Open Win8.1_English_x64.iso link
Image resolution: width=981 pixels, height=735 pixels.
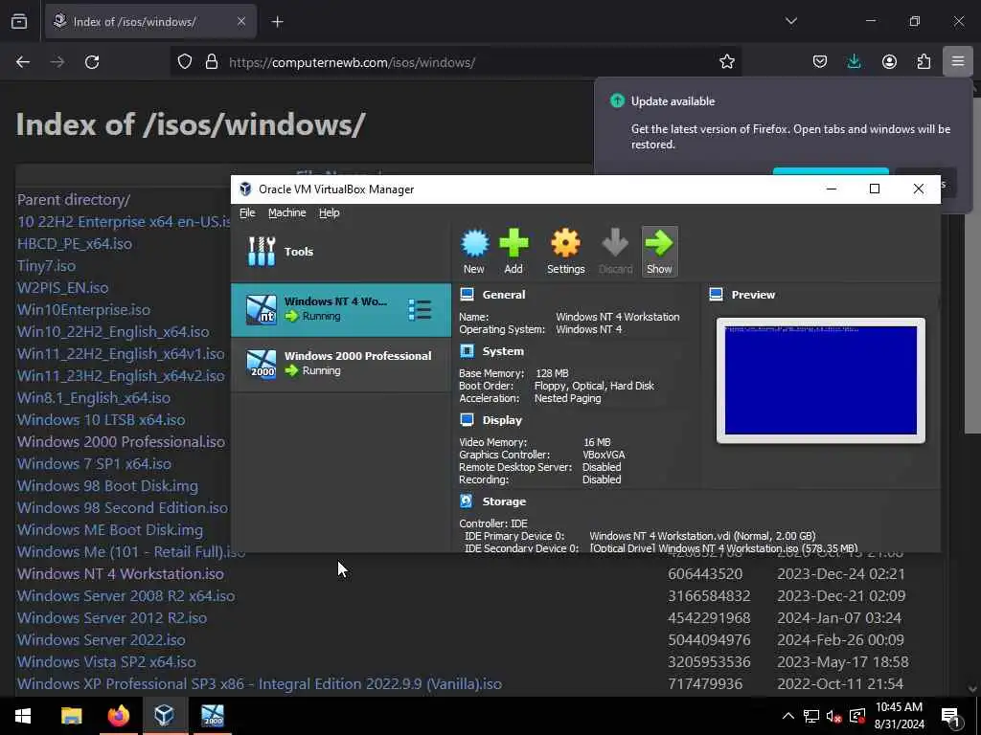point(94,397)
